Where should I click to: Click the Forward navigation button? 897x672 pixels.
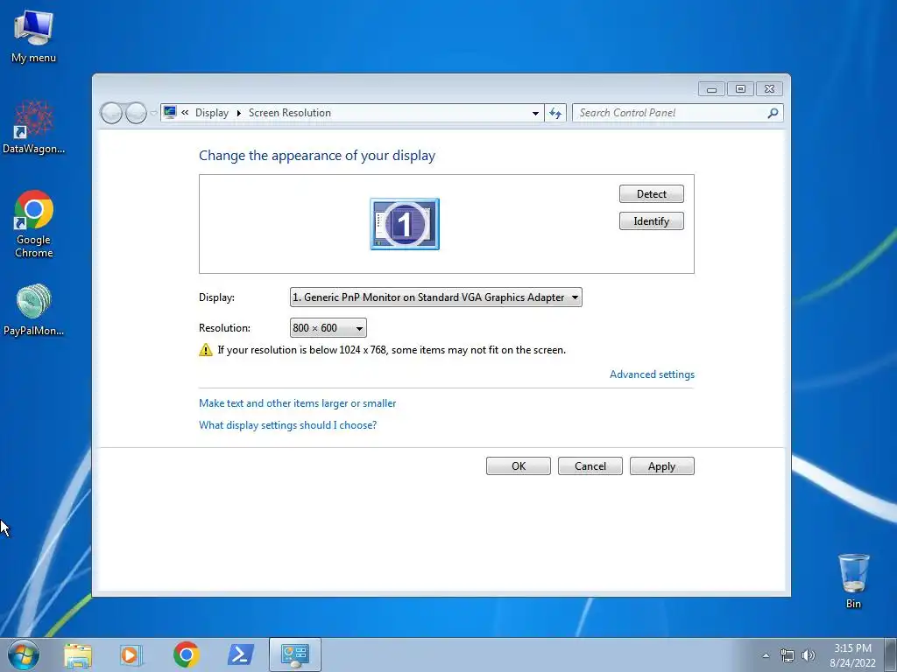tap(136, 113)
